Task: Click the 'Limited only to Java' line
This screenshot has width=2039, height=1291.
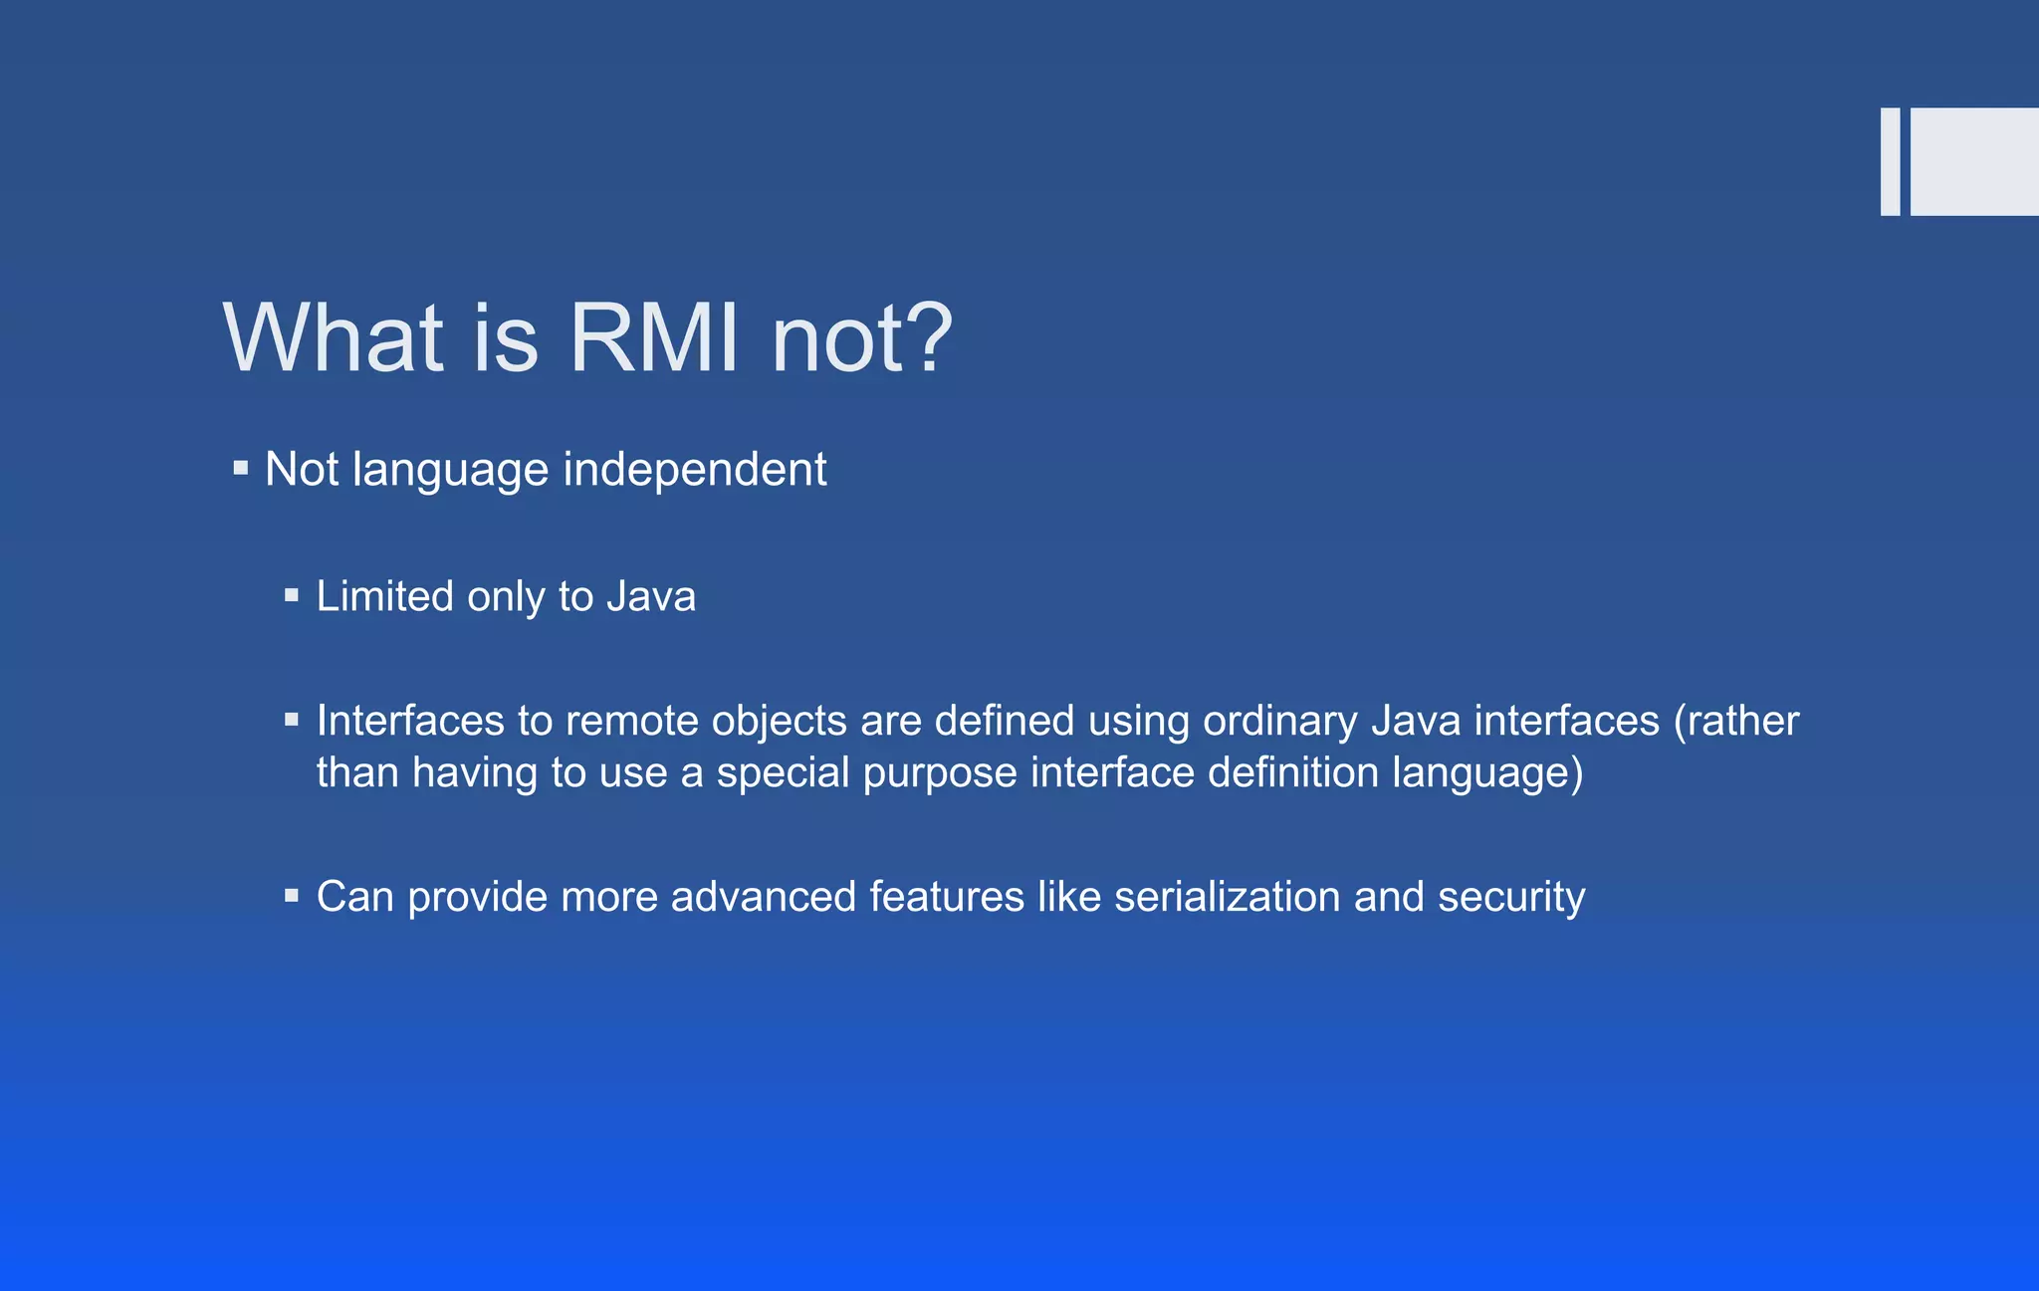Action: coord(505,597)
